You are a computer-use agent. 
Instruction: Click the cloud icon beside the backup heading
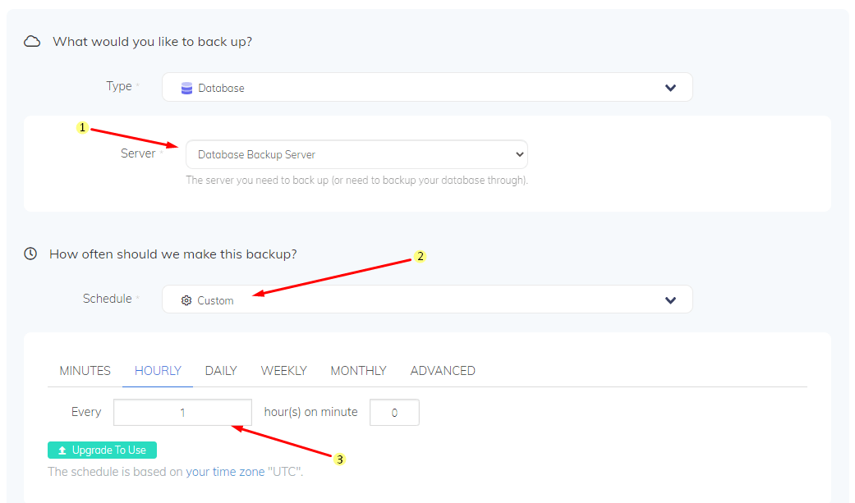(32, 41)
